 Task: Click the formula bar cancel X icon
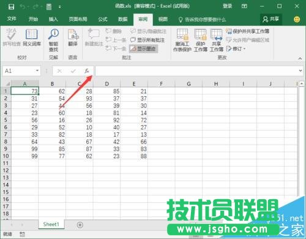tap(59, 71)
